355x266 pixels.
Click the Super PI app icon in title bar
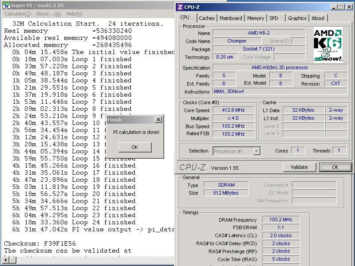[6, 5]
